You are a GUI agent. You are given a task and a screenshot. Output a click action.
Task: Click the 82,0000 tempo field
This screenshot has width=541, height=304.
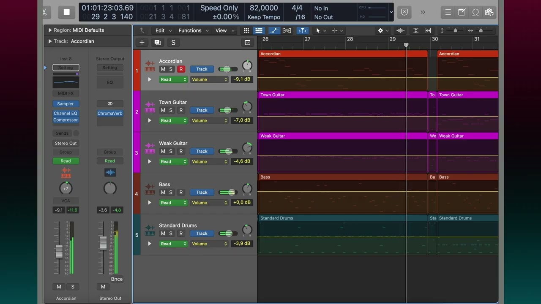click(264, 8)
